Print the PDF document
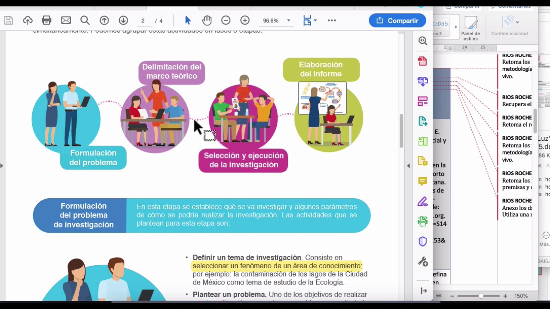 [x=46, y=20]
